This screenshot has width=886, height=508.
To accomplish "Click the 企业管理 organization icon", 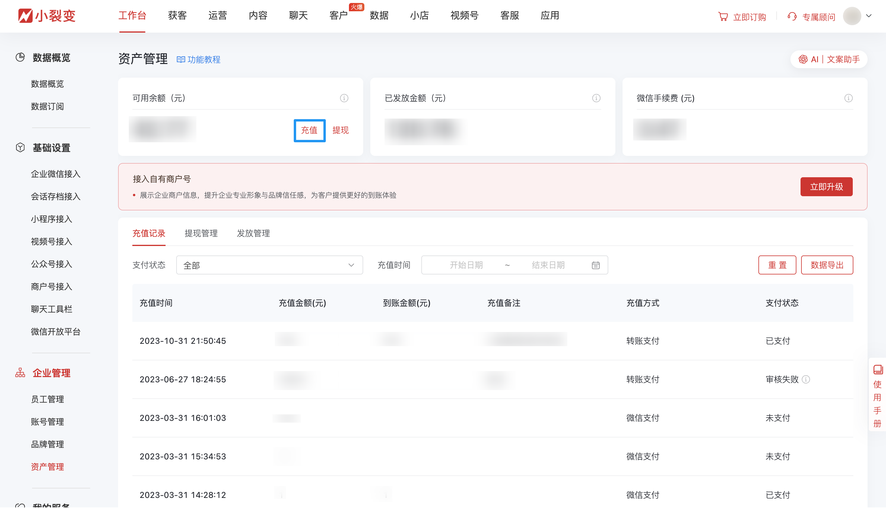I will click(20, 373).
